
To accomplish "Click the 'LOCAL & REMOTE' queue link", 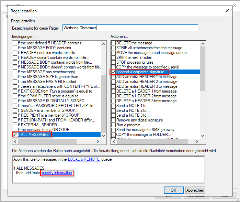I will pos(84,159).
